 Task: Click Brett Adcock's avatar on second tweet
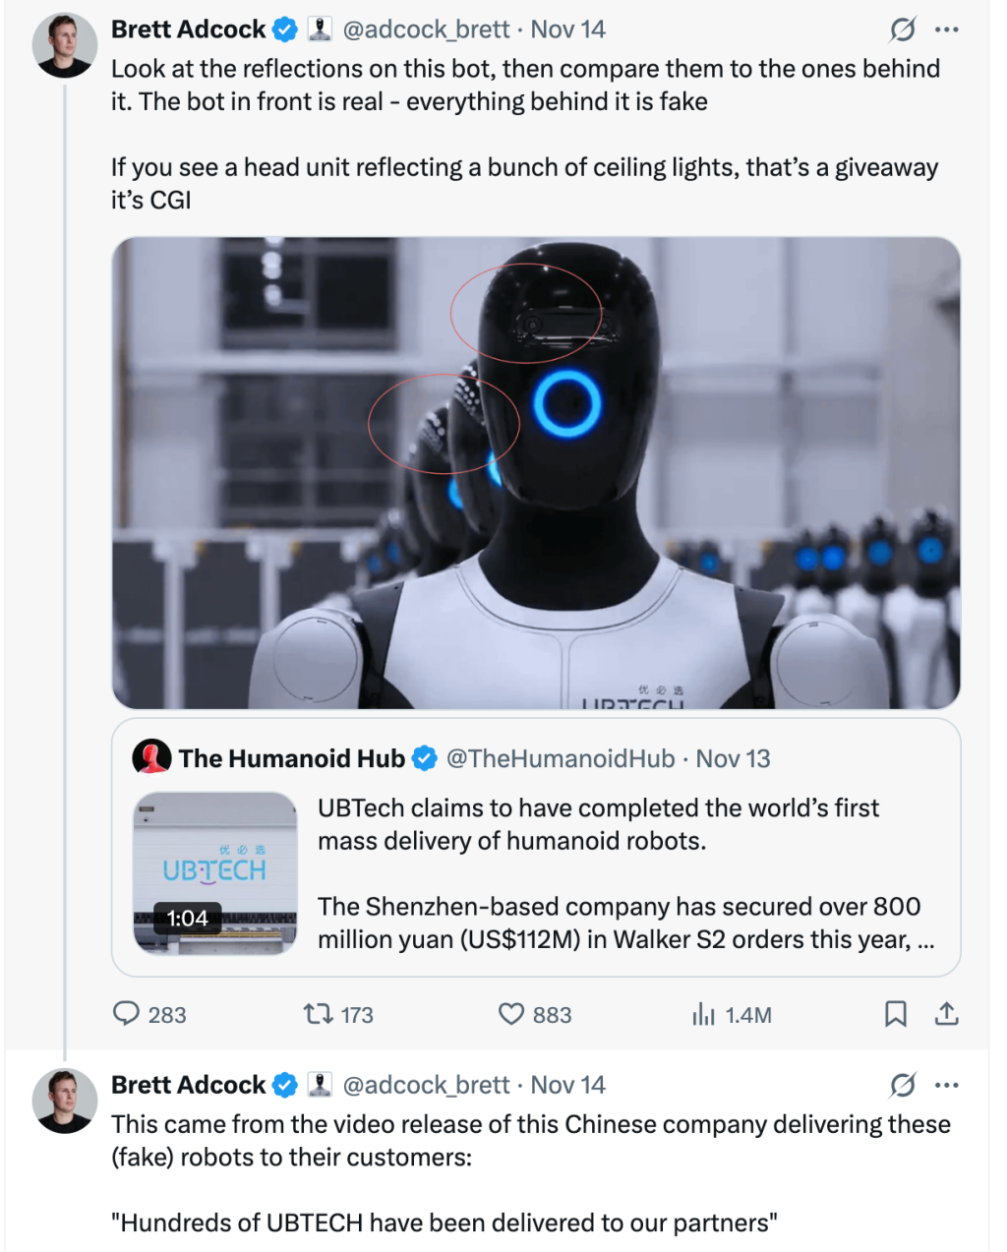coord(65,1101)
